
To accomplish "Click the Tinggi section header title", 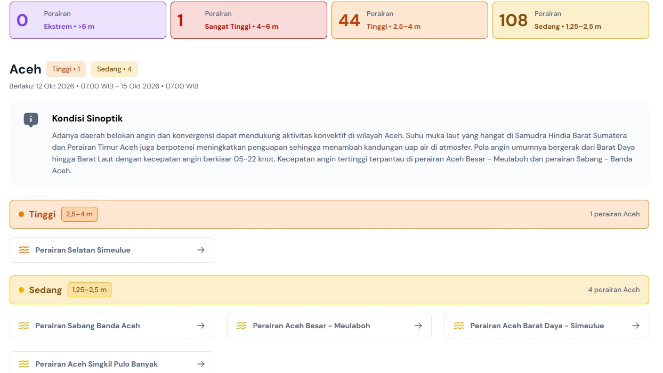I will point(43,214).
